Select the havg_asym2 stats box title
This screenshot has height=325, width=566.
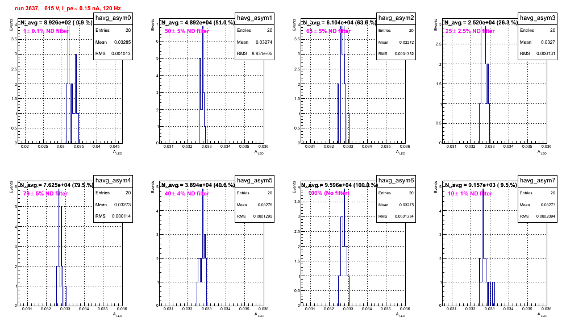(x=396, y=18)
